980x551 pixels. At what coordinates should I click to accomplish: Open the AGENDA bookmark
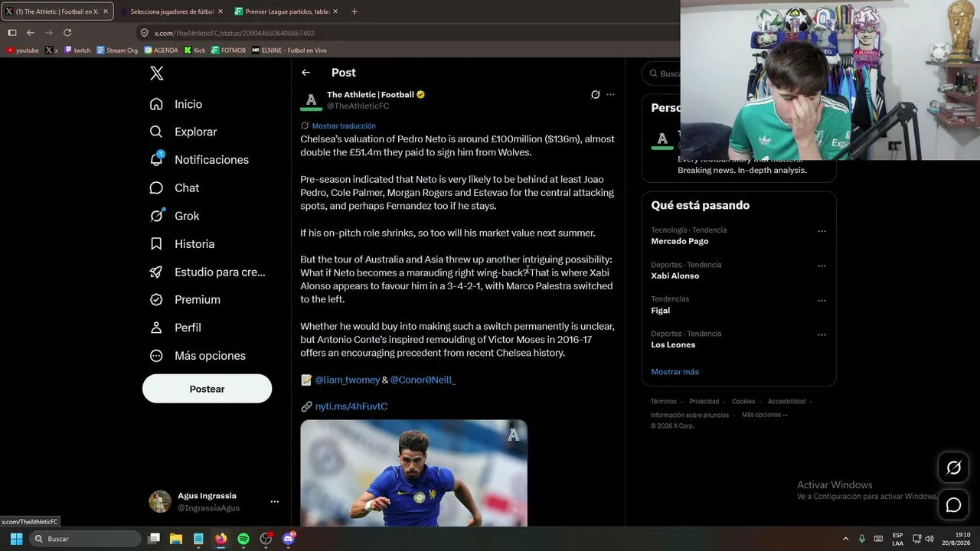coord(161,51)
